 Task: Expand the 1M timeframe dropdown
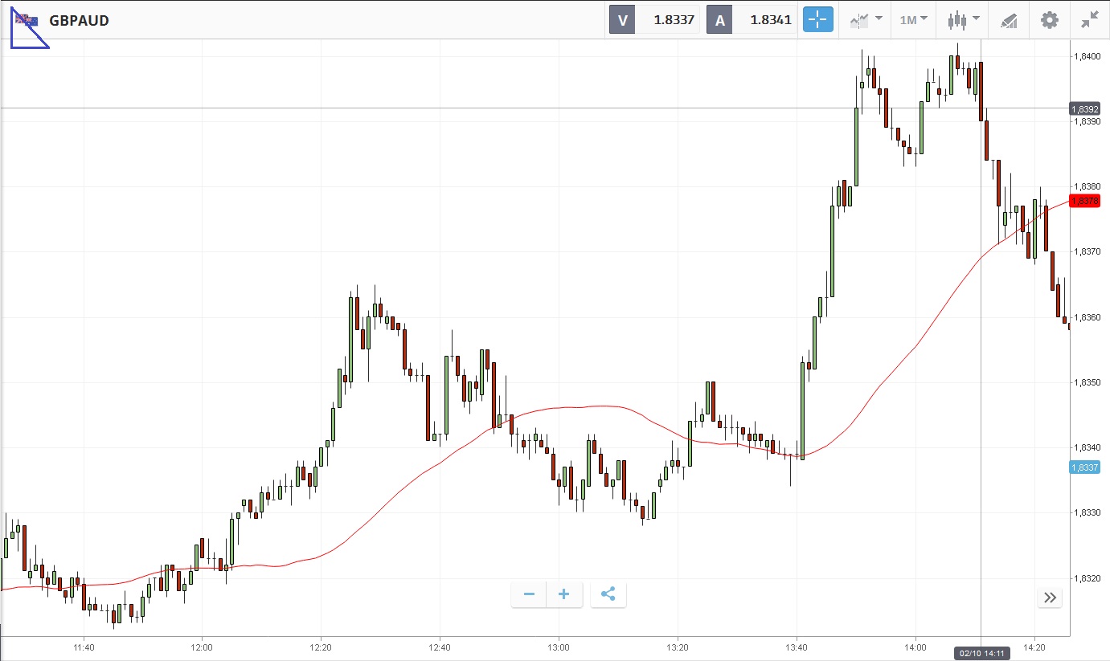tap(913, 20)
